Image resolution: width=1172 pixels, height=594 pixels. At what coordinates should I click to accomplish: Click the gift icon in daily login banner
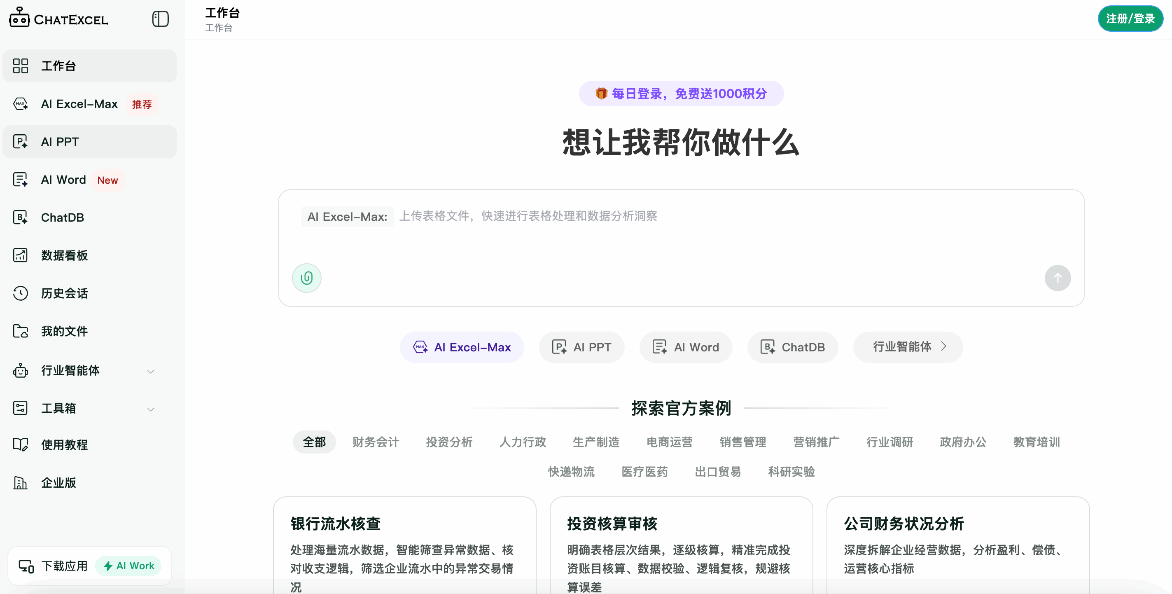(x=601, y=94)
